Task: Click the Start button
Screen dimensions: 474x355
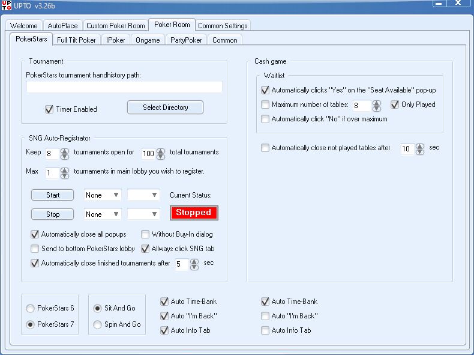Action: [53, 195]
